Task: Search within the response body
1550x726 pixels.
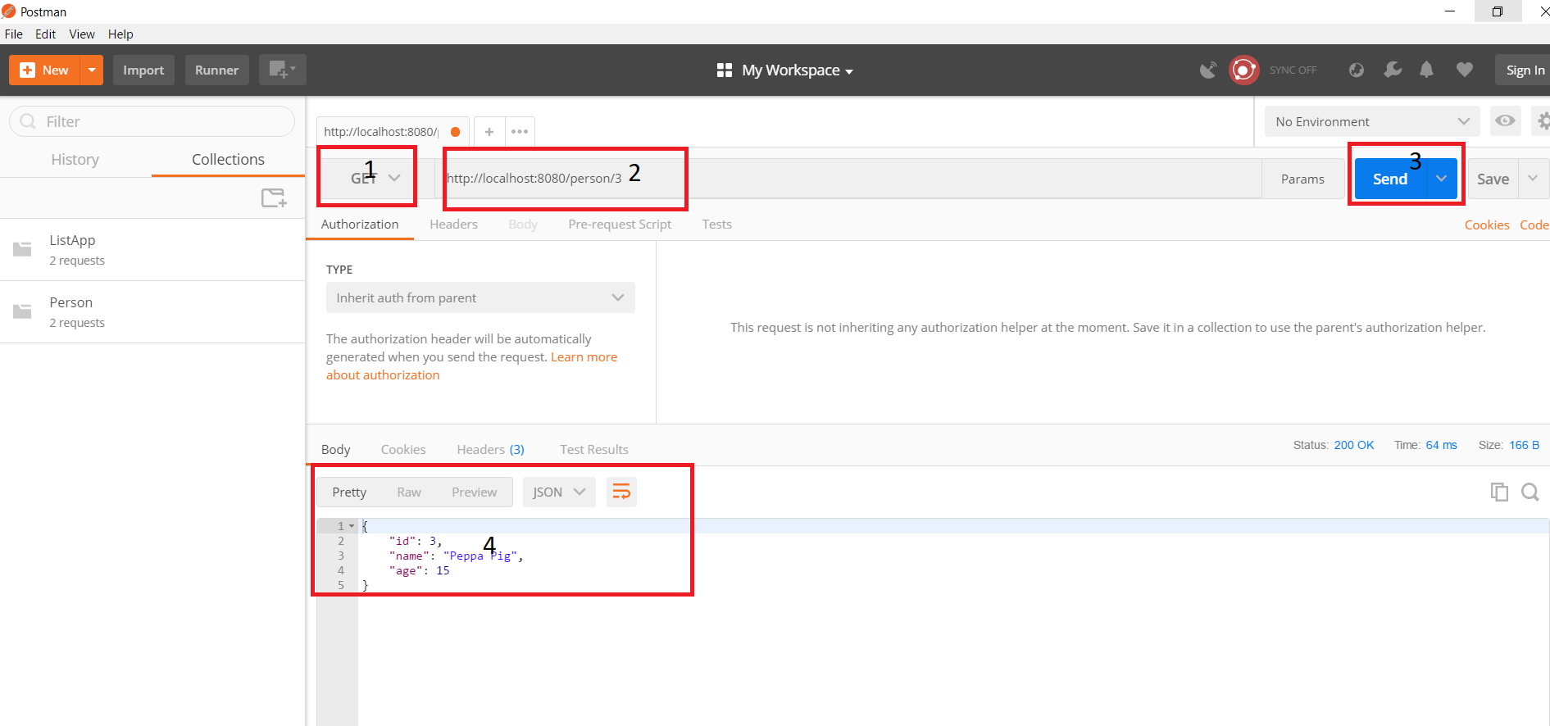Action: tap(1530, 492)
